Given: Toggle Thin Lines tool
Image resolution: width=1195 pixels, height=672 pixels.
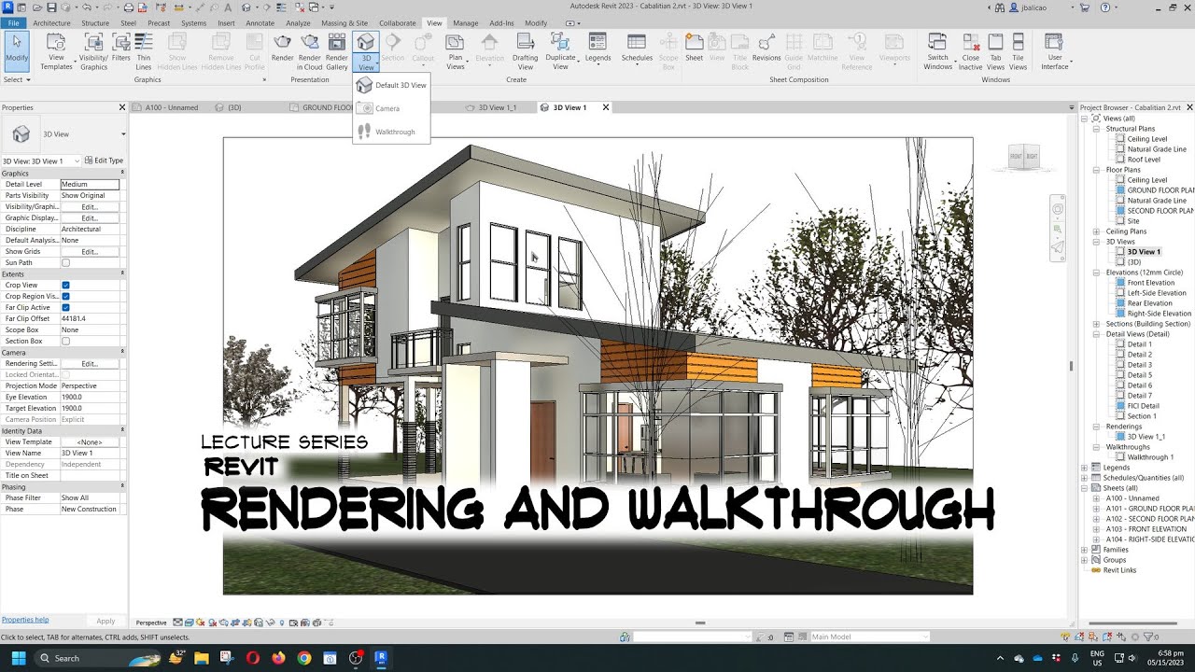Looking at the screenshot, I should pyautogui.click(x=144, y=51).
